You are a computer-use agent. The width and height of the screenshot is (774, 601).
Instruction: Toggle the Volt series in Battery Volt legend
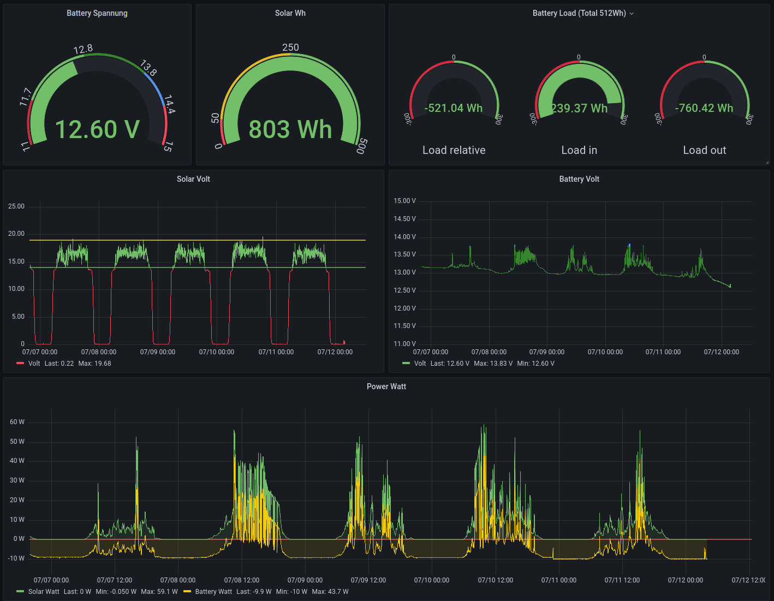click(x=420, y=364)
